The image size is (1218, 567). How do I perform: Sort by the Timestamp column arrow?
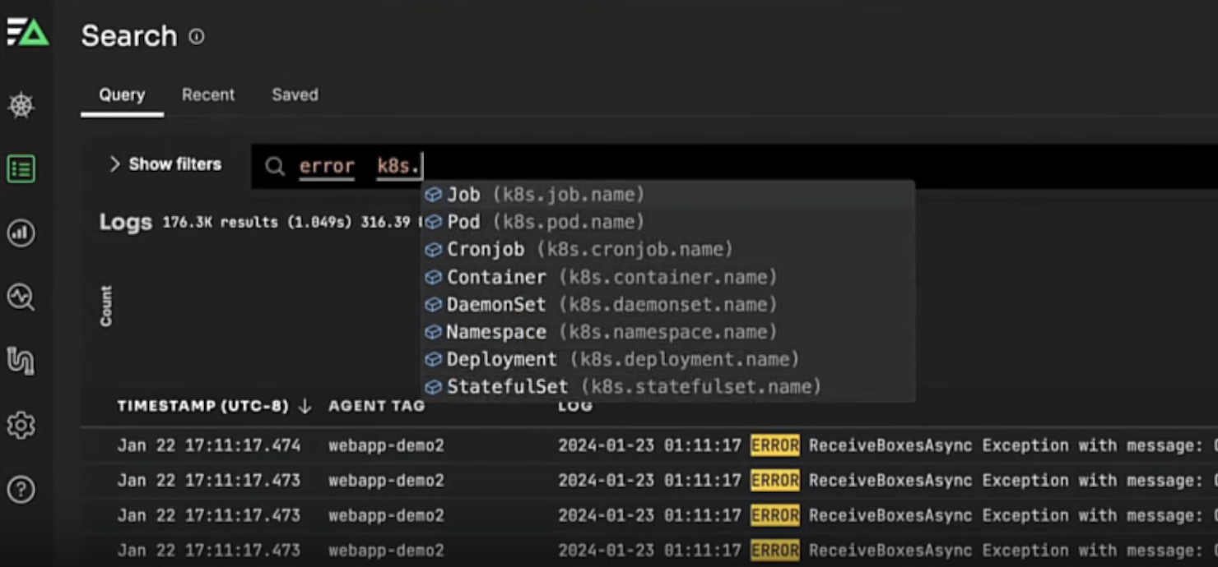304,406
